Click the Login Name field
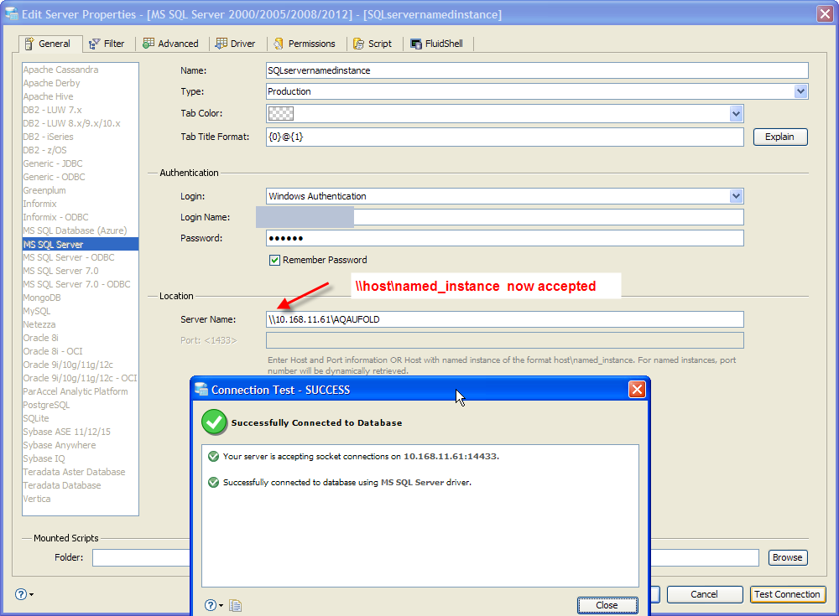This screenshot has width=839, height=616. coord(504,217)
